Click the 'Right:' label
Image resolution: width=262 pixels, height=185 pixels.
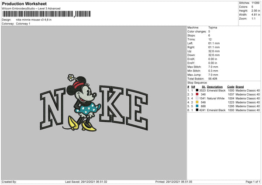(191, 47)
